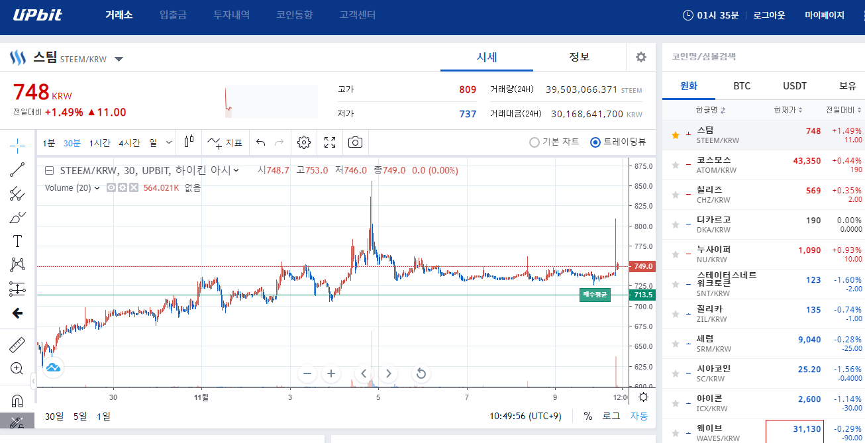Select the trend line drawing tool
The image size is (865, 443).
(x=18, y=170)
